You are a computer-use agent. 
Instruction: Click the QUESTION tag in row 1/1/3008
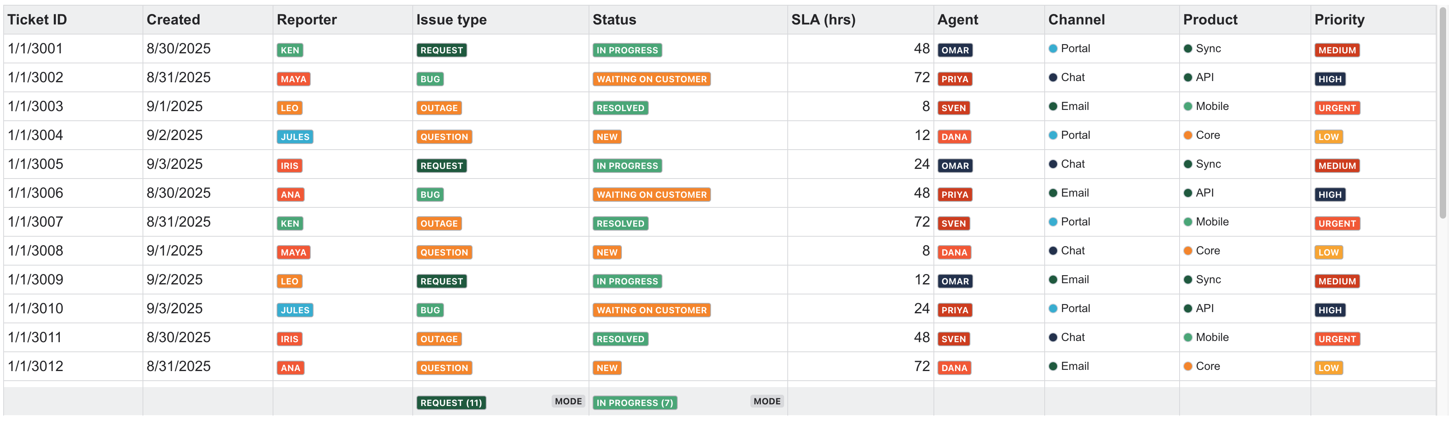[444, 252]
